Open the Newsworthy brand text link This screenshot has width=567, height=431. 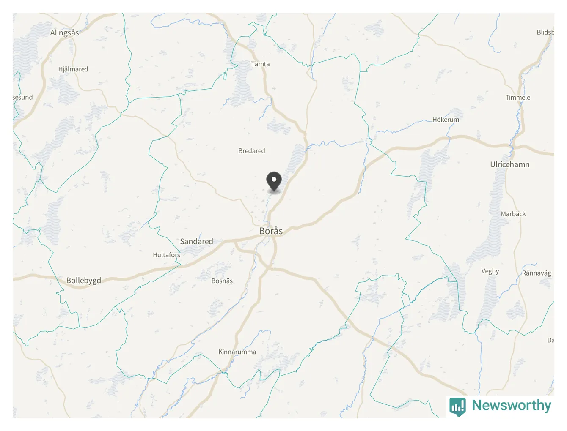click(x=511, y=405)
